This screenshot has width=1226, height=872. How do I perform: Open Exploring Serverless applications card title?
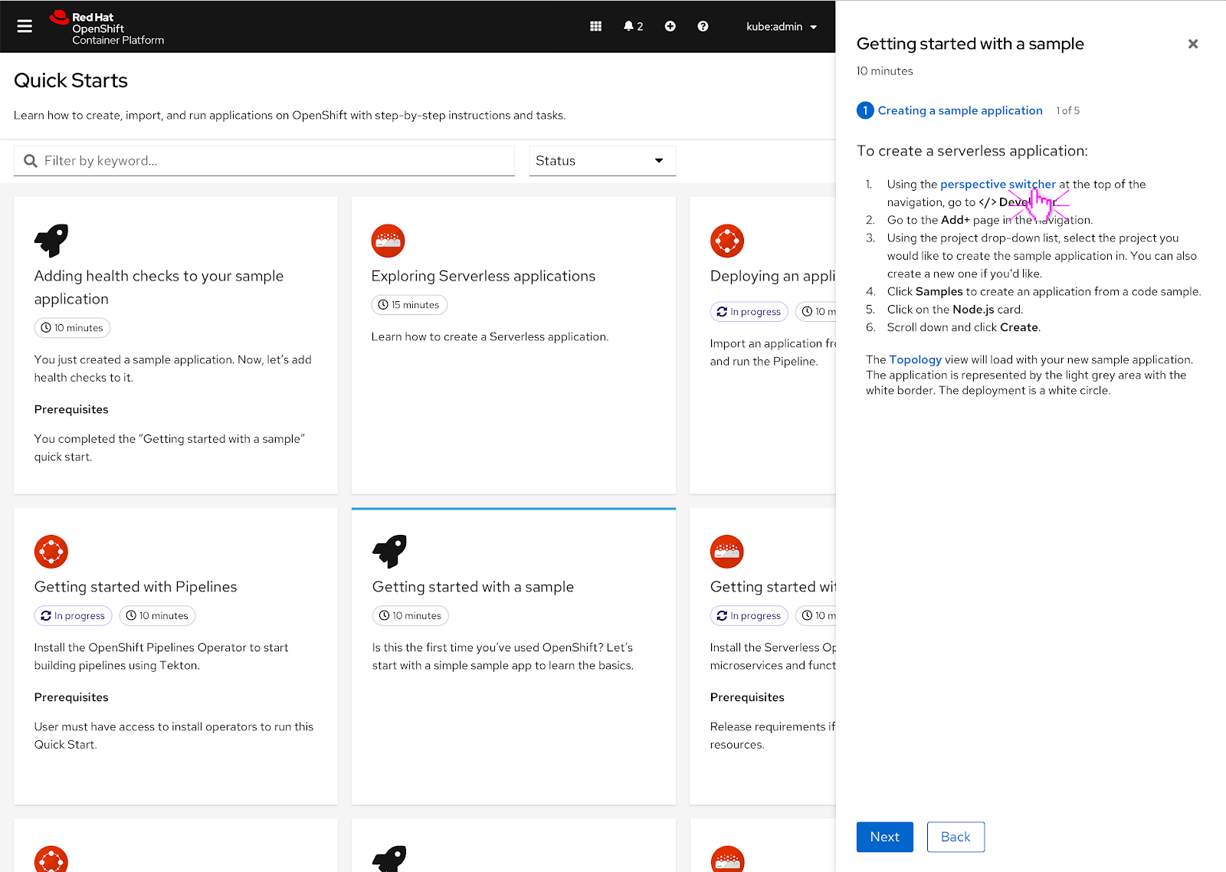[x=483, y=276]
